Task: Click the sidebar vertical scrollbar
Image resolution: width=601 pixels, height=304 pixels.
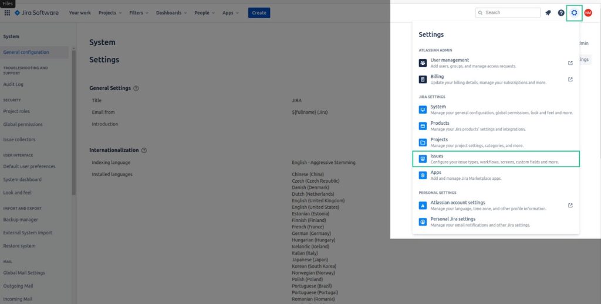Action: tap(73, 122)
